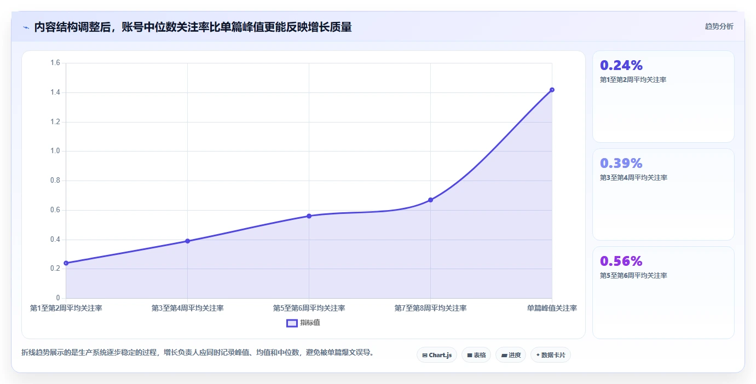The width and height of the screenshot is (756, 384).
Task: Select the Chart.js tag chip
Action: coord(437,355)
